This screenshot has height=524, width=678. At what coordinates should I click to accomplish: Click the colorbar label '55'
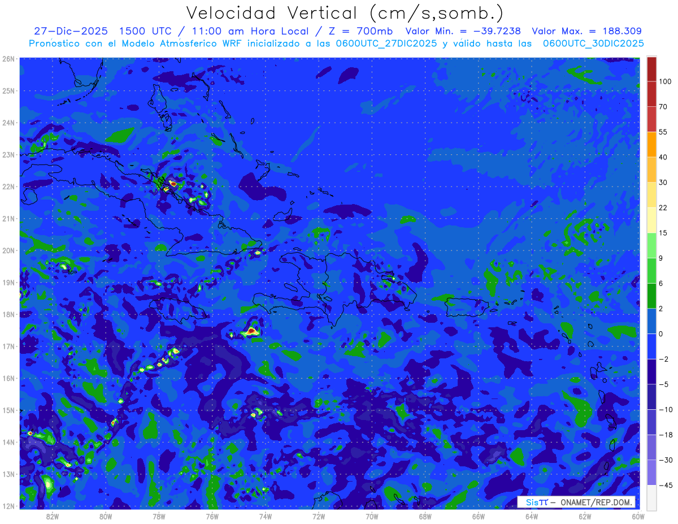point(663,132)
